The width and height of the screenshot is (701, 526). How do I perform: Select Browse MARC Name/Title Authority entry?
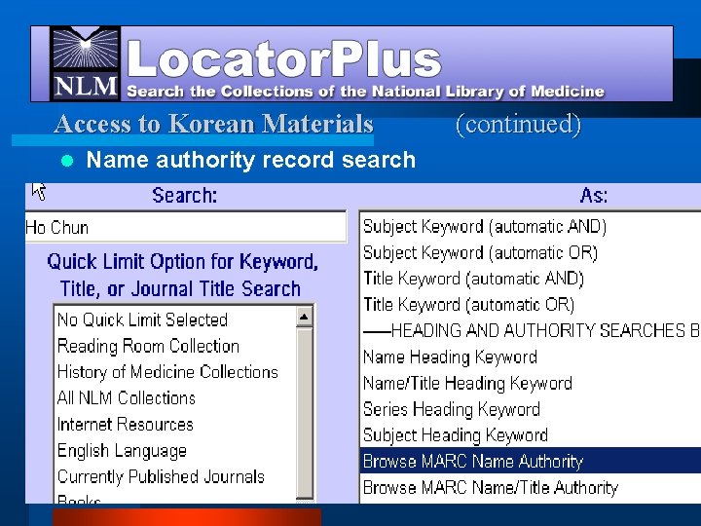[531, 487]
